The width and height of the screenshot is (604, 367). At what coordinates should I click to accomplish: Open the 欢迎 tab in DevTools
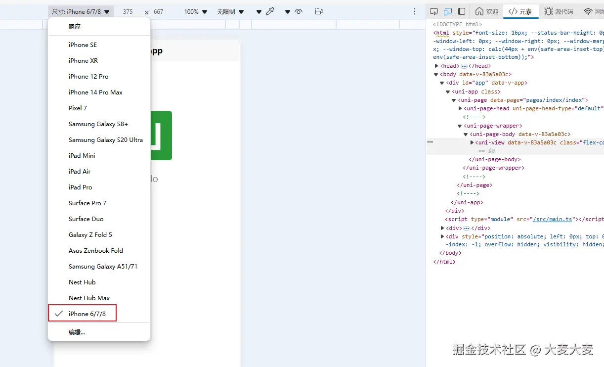click(x=487, y=11)
